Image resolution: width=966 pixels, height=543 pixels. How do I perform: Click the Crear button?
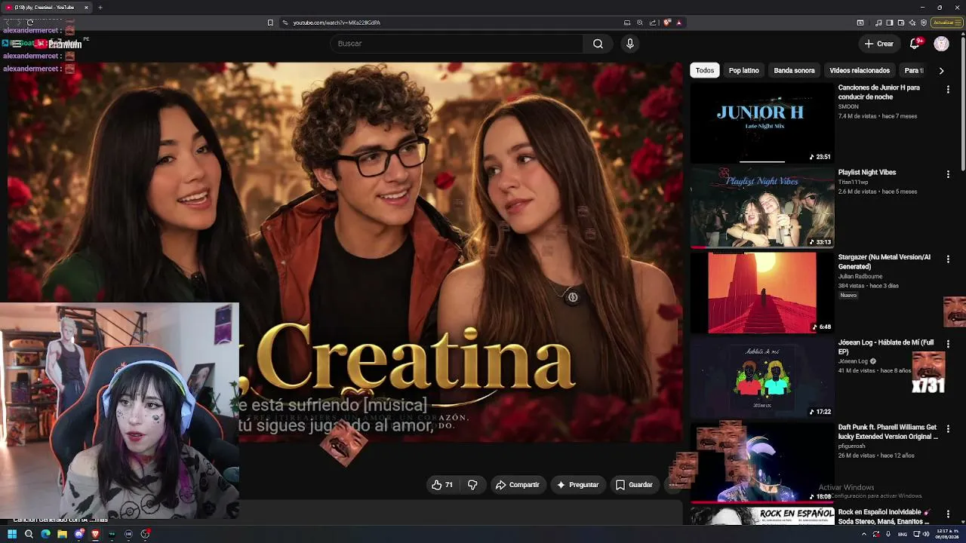pos(879,44)
